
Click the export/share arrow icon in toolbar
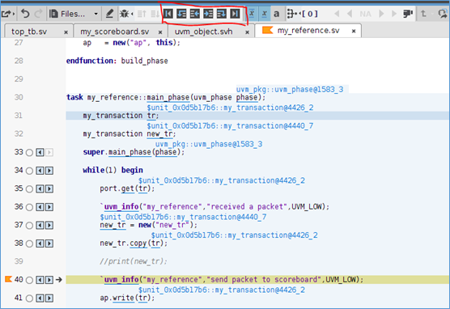pyautogui.click(x=6, y=14)
